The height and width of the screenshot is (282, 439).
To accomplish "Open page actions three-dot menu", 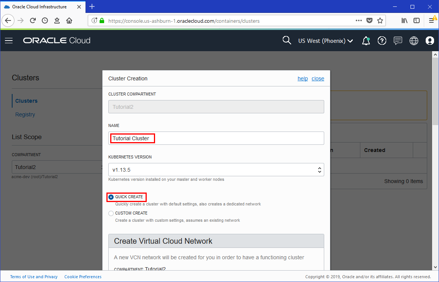I will [x=359, y=21].
